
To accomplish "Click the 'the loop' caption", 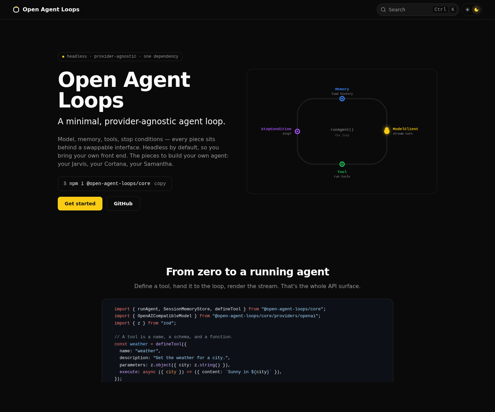I will [x=342, y=136].
